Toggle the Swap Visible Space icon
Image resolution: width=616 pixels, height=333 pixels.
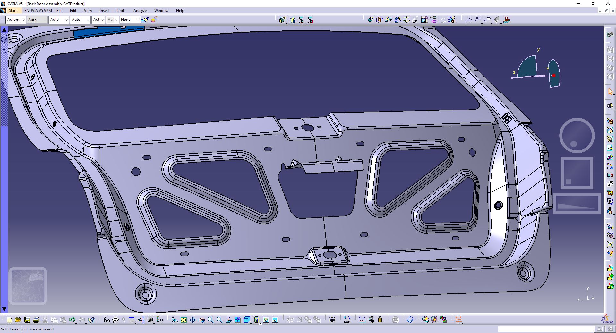pyautogui.click(x=275, y=320)
